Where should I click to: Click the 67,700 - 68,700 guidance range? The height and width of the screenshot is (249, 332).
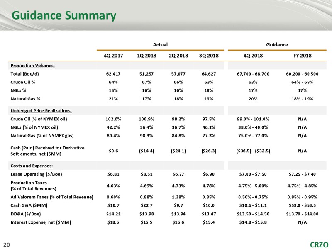253,74
